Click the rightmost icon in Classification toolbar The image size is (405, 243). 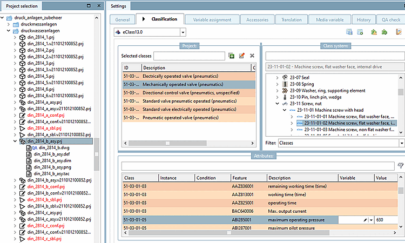tap(399, 33)
